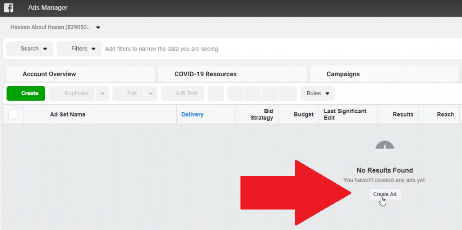Tick the select-all checkbox in table header
This screenshot has height=230, width=462.
(13, 115)
